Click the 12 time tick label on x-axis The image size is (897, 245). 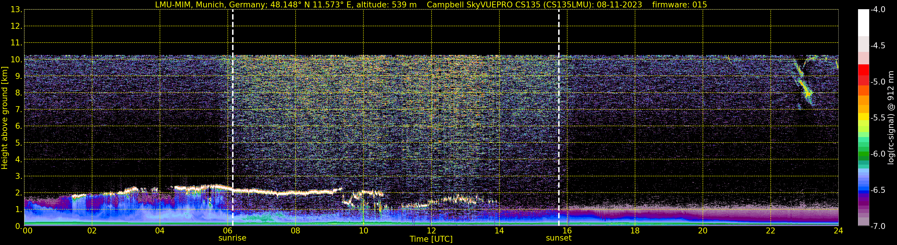click(x=431, y=231)
